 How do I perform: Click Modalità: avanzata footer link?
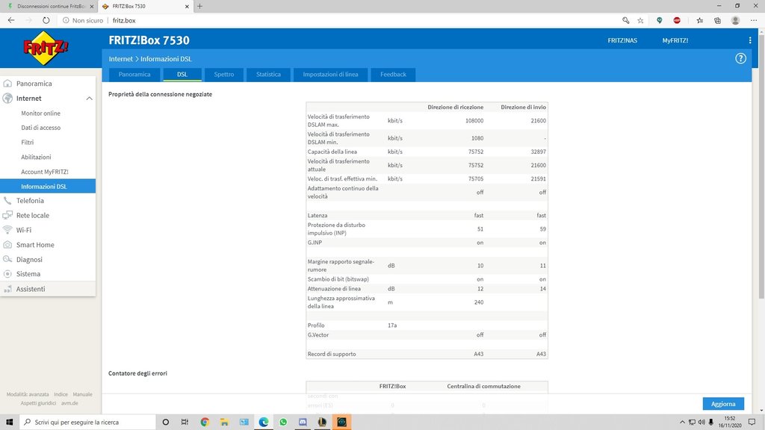(28, 394)
